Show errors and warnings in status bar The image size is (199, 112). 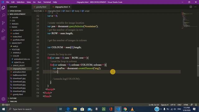pyautogui.click(x=6, y=105)
